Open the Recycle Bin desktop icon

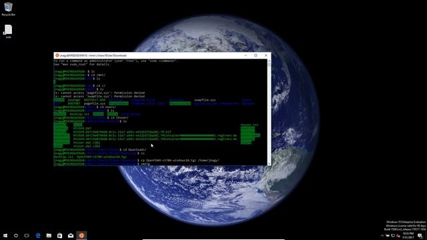[8, 9]
